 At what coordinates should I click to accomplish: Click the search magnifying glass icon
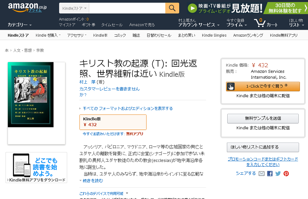tap(172, 8)
